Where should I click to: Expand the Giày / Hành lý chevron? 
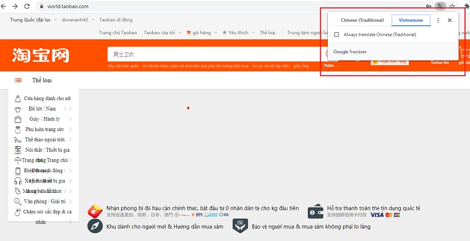(70, 119)
